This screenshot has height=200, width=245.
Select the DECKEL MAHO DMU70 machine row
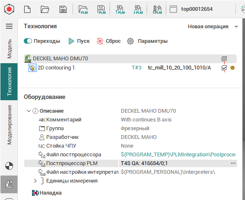click(x=130, y=59)
